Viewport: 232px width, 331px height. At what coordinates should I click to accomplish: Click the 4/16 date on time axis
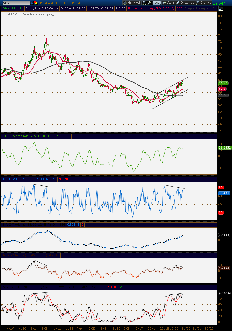(x=10, y=329)
